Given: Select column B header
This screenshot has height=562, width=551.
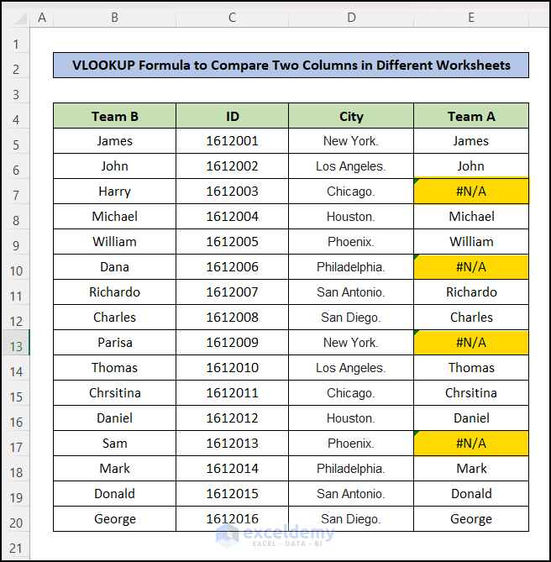Looking at the screenshot, I should [x=114, y=17].
